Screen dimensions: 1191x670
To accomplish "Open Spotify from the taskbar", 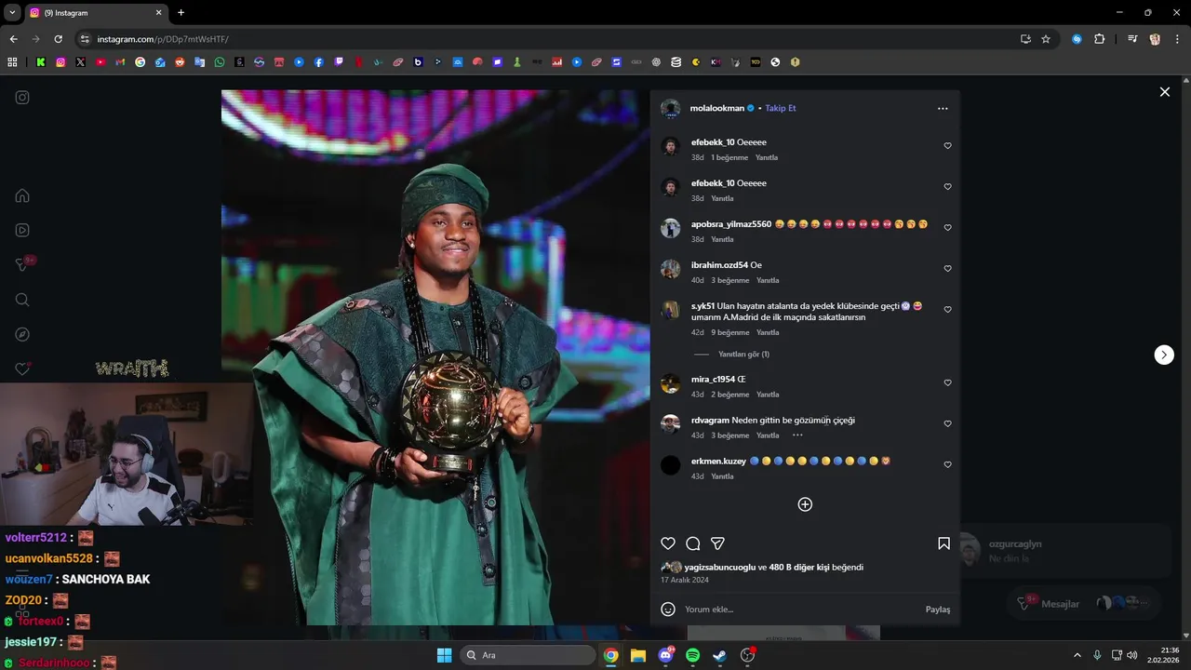I will coord(692,655).
